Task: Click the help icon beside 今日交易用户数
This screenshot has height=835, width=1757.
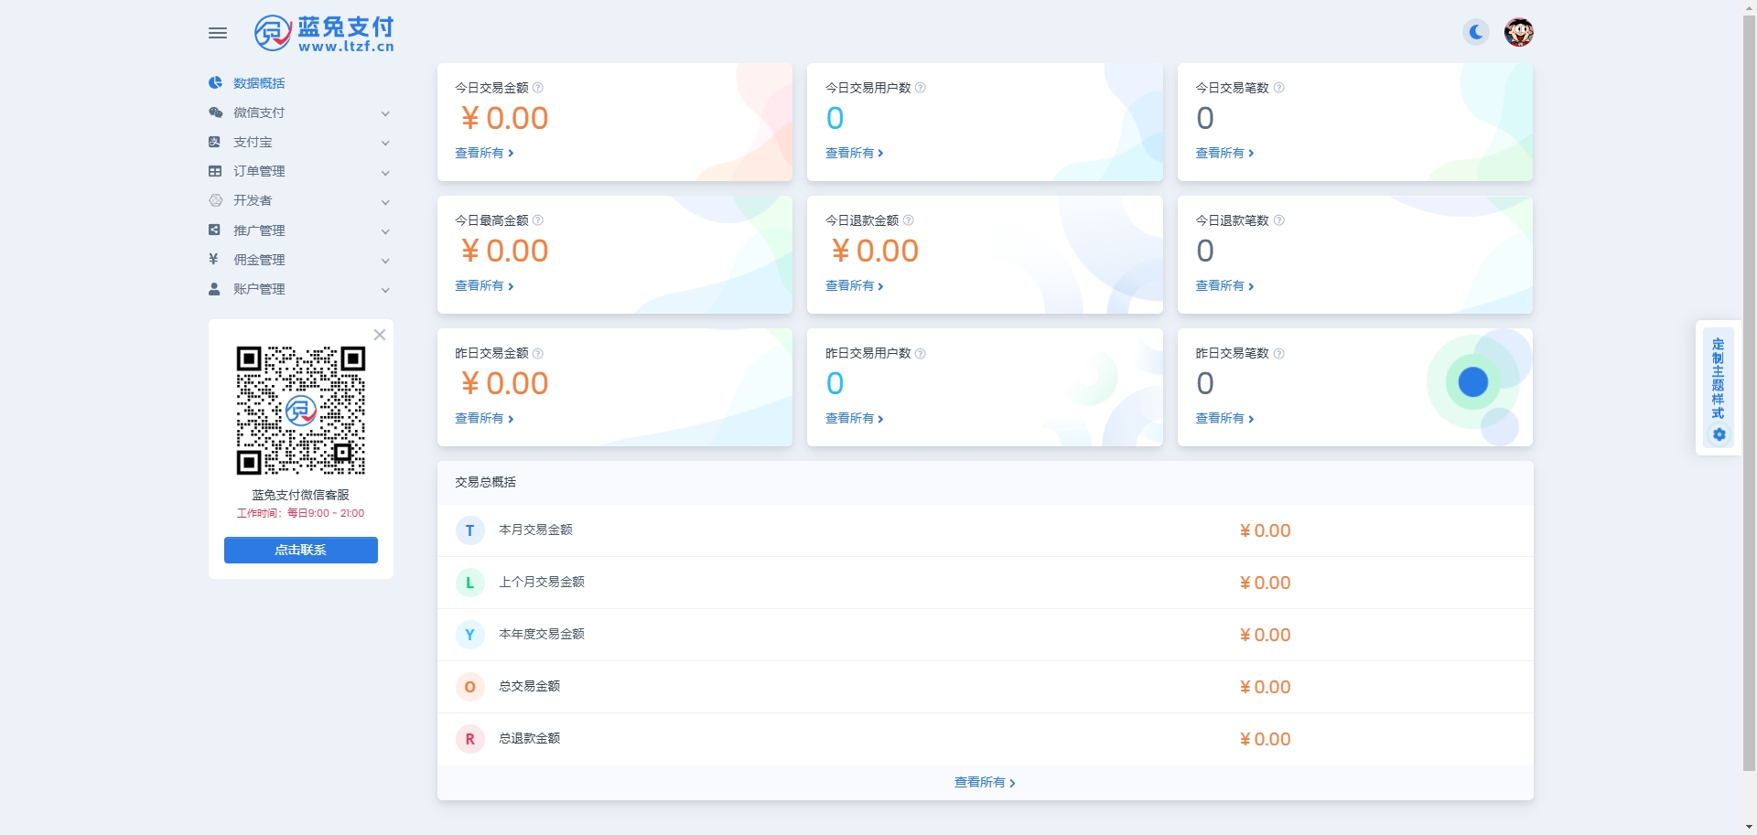Action: click(x=921, y=88)
